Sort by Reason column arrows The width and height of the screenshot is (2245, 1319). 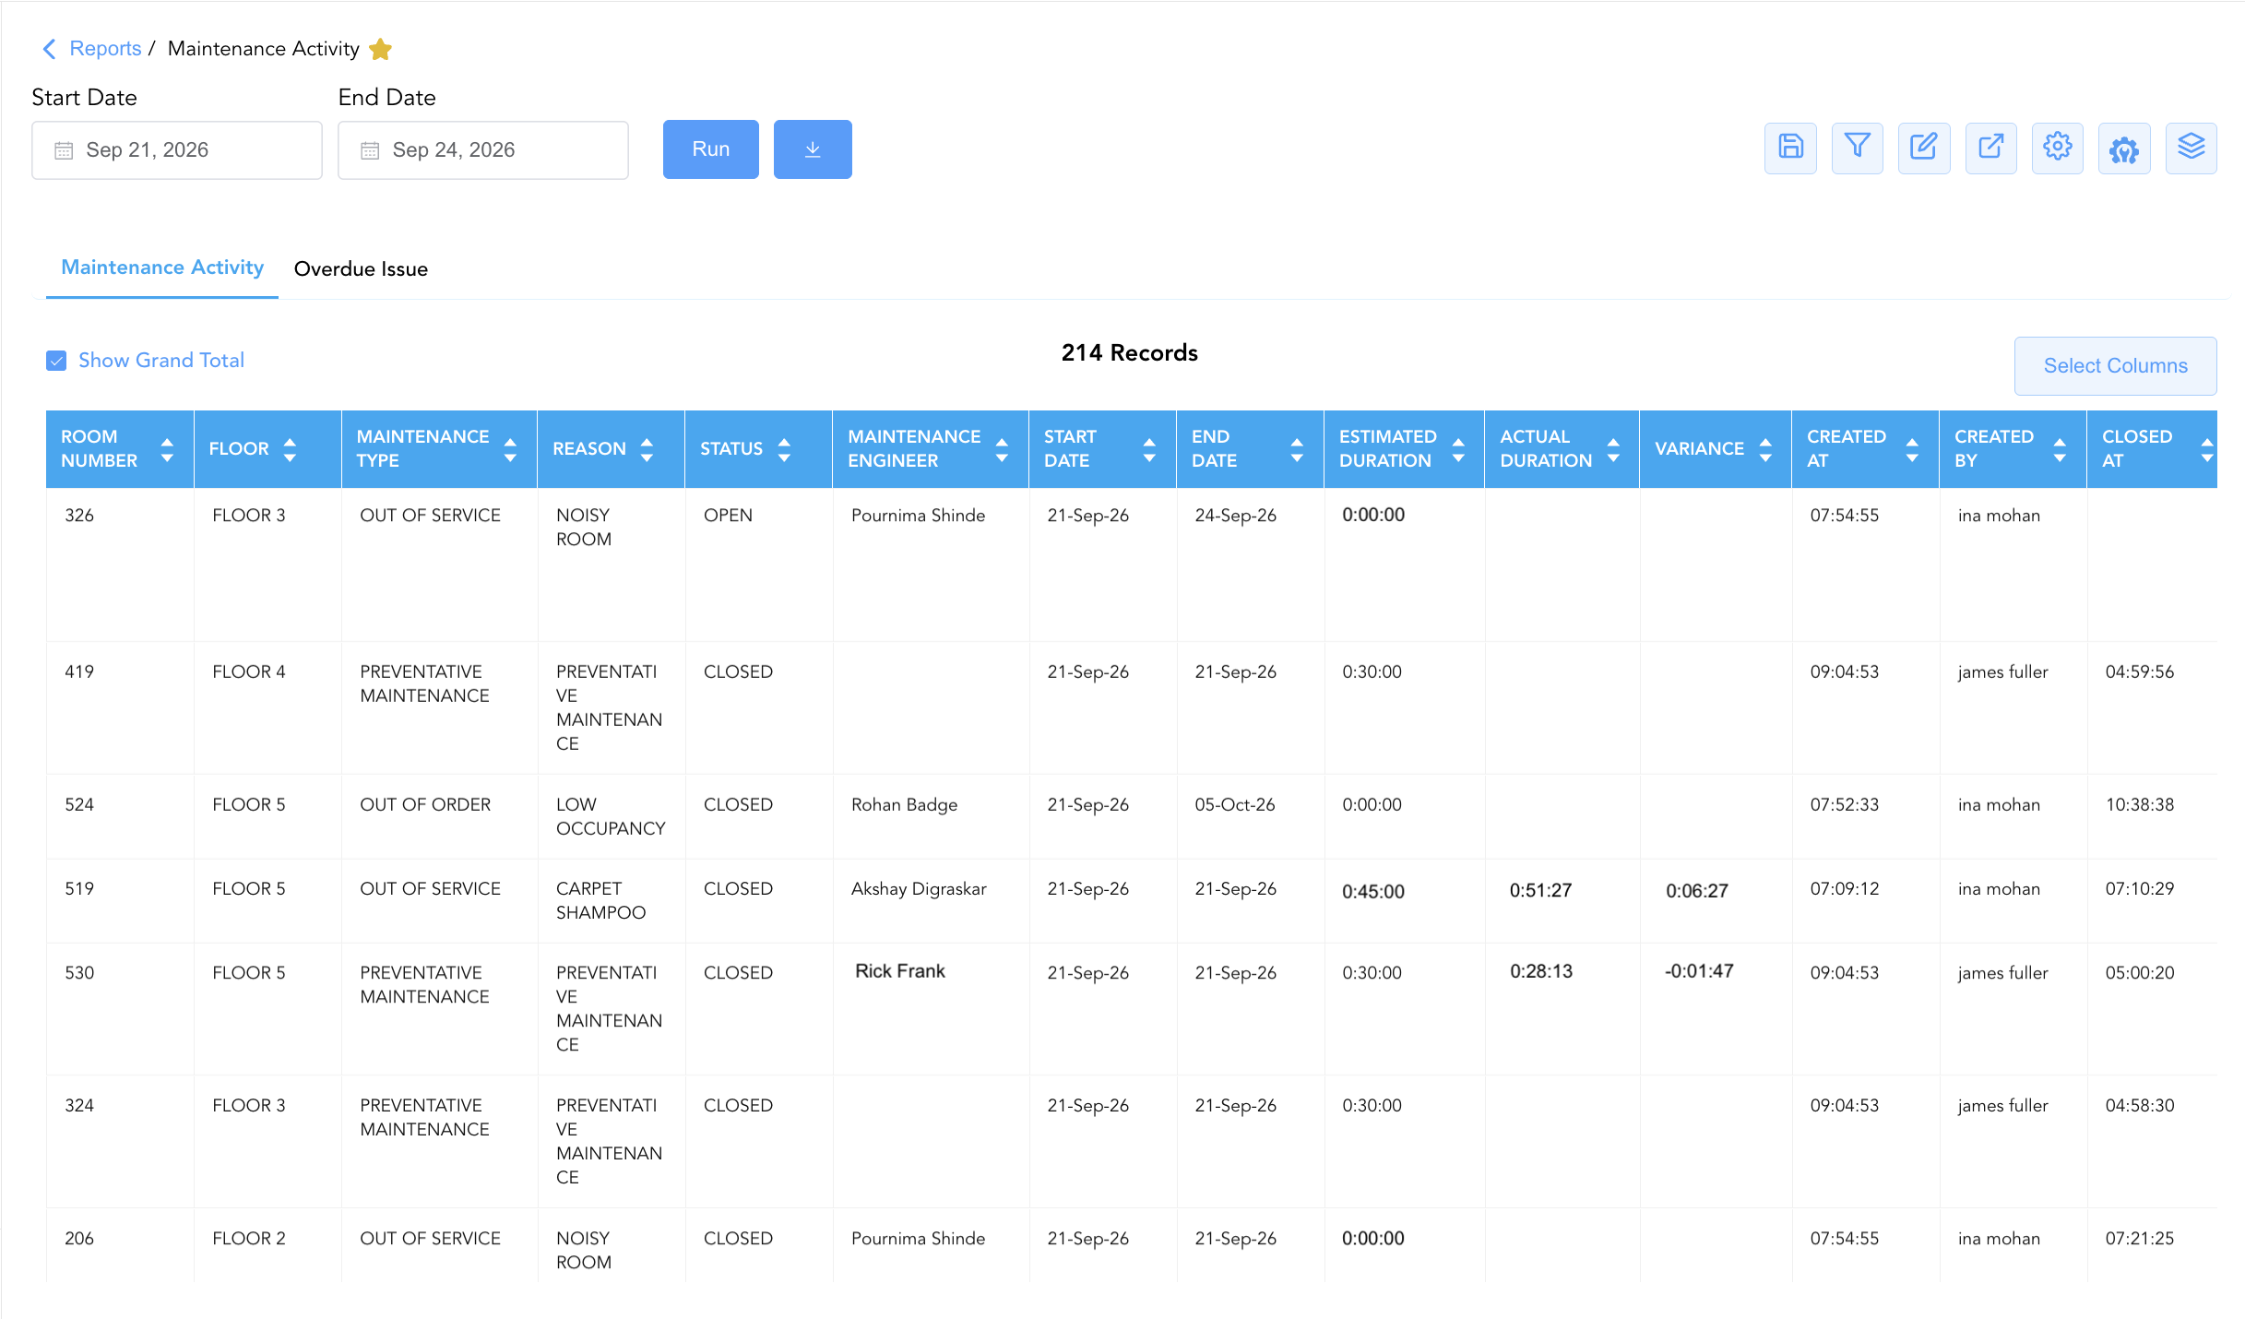[x=647, y=449]
